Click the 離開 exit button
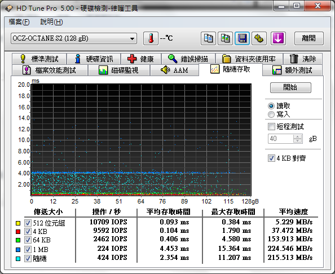This screenshot has height=274, width=335. tap(309, 38)
